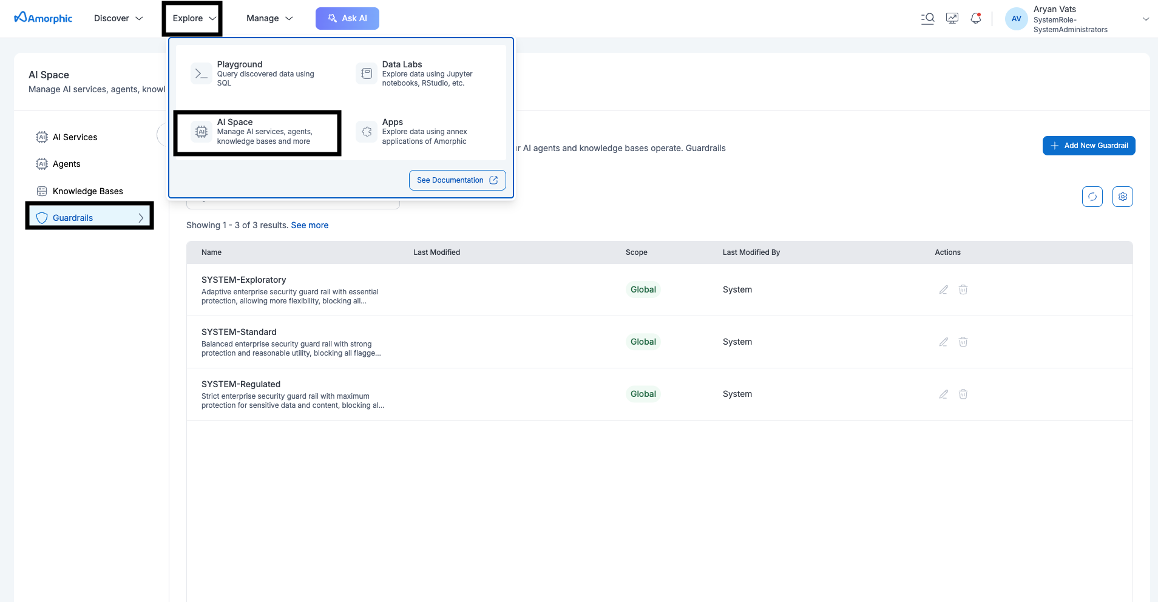This screenshot has height=602, width=1158.
Task: Open See Documentation link
Action: click(457, 180)
